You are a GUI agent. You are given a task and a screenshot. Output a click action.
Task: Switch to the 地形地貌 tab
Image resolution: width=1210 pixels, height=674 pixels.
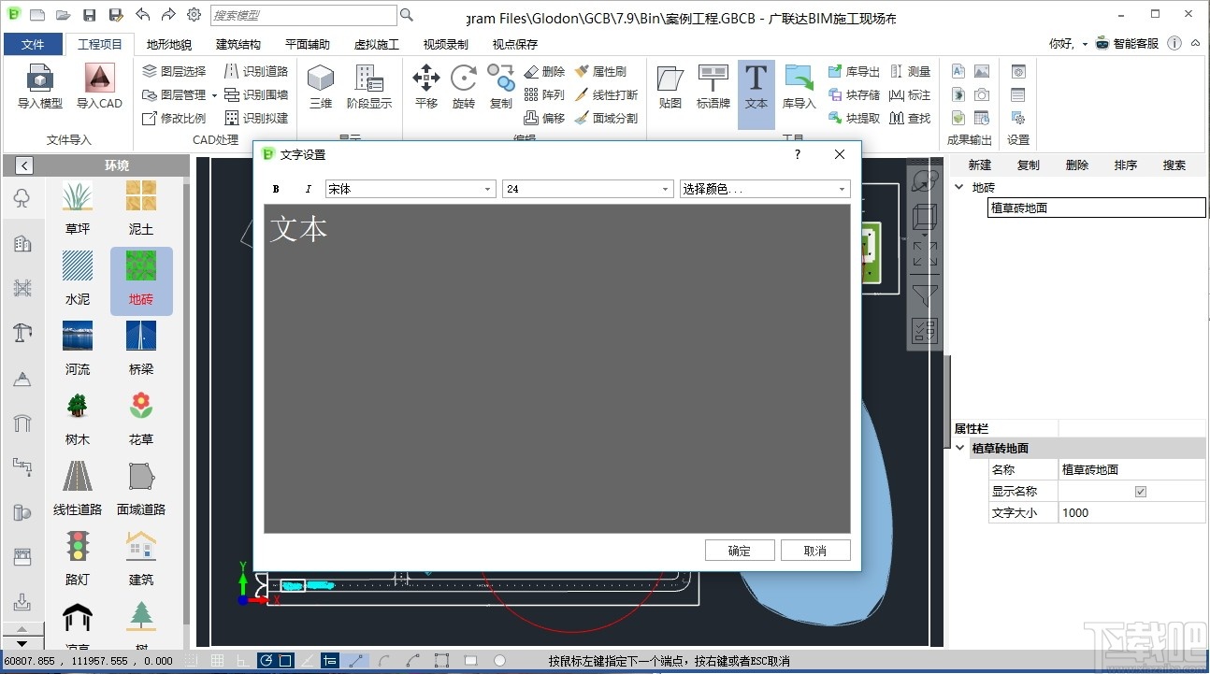tap(169, 44)
